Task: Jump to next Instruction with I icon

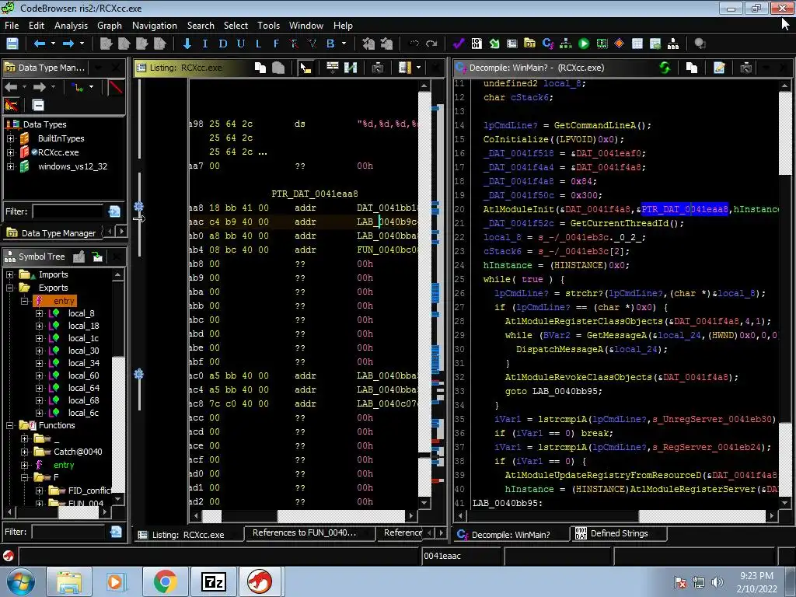Action: point(205,44)
